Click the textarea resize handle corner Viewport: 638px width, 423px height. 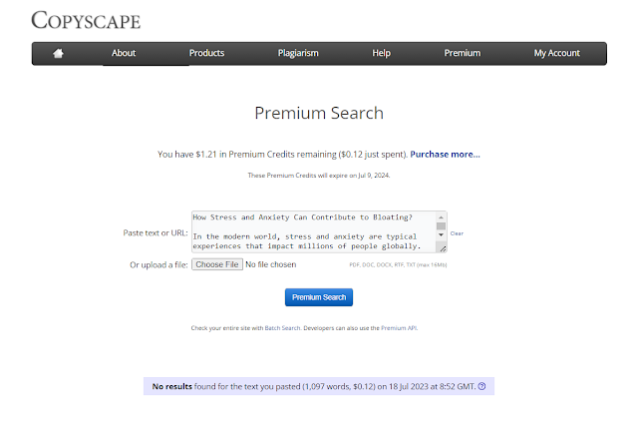(443, 248)
